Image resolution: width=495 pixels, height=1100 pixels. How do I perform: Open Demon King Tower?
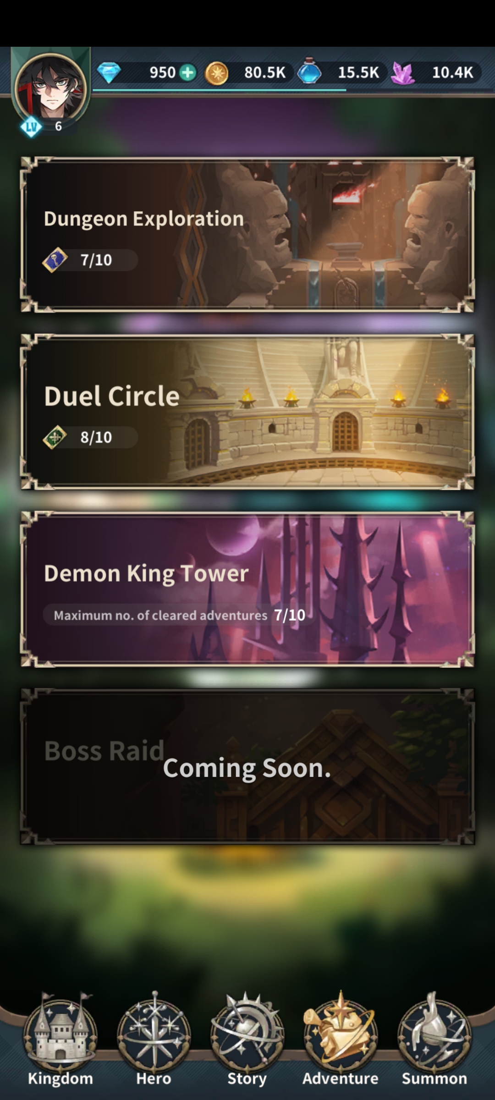247,589
